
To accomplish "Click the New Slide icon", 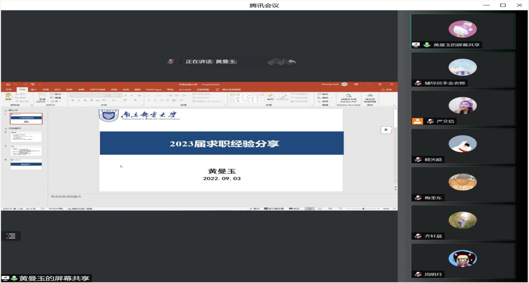I will [x=42, y=96].
